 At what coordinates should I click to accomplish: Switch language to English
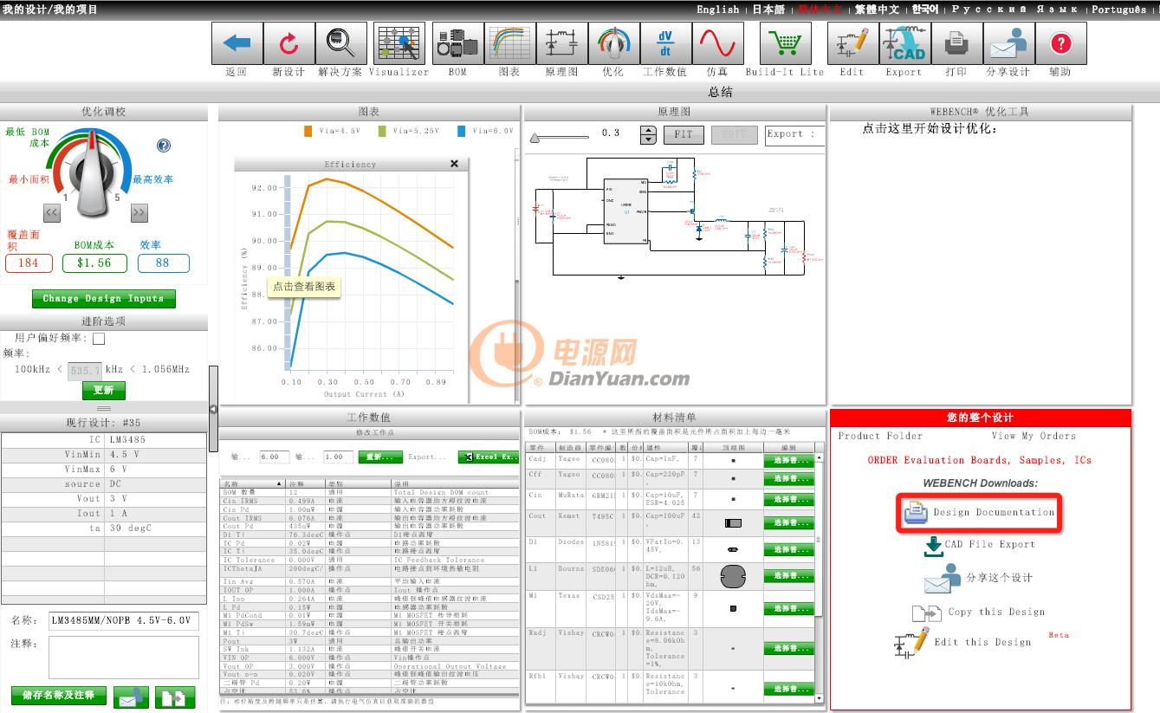point(717,10)
